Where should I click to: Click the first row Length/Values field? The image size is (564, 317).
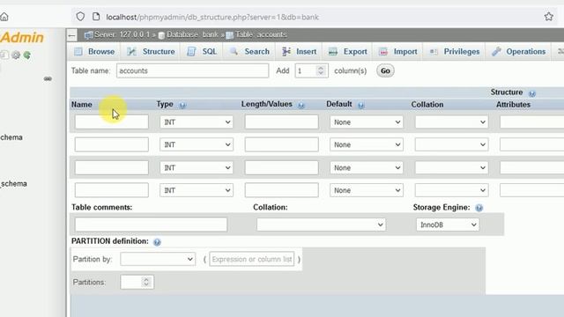pyautogui.click(x=282, y=122)
